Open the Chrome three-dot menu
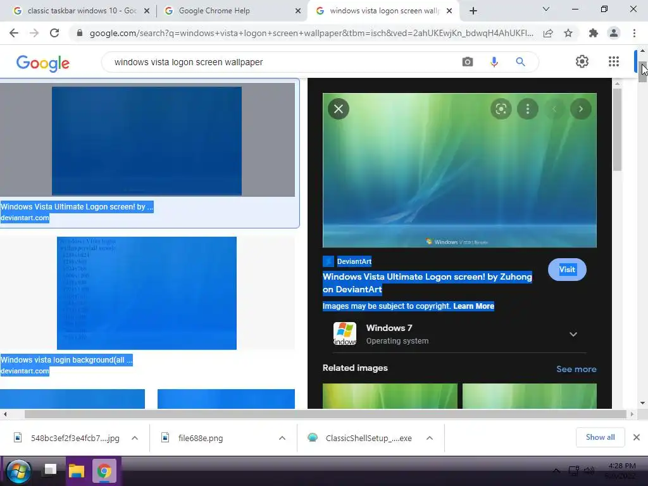 pyautogui.click(x=634, y=33)
